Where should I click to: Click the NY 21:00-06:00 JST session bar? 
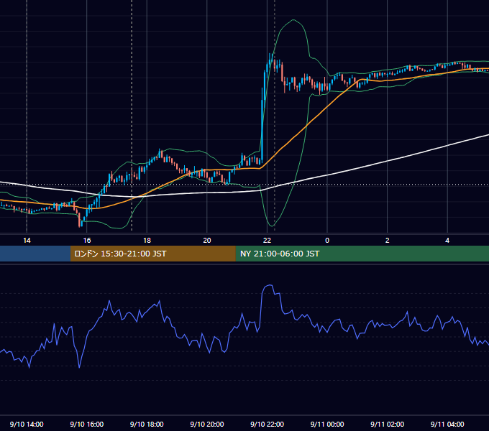click(x=362, y=254)
